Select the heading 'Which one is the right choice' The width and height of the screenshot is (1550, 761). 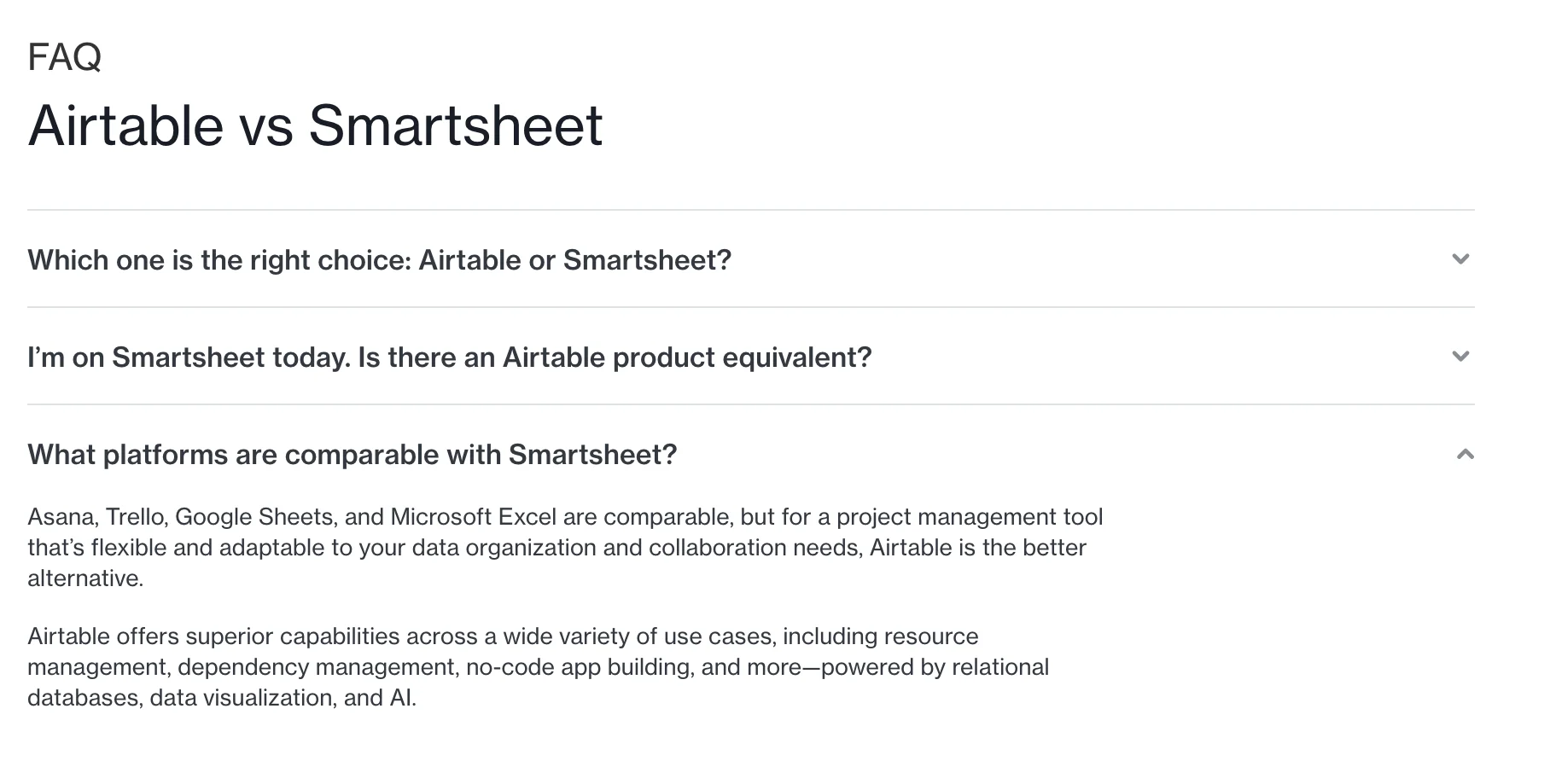(x=380, y=260)
